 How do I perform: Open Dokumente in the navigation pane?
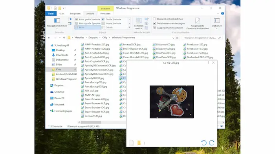point(62,60)
